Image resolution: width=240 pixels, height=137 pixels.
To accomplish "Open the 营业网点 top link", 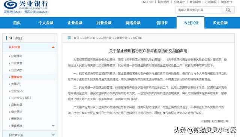I will click(x=195, y=2).
